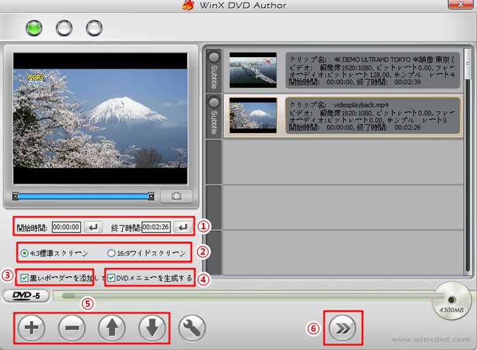477x350 pixels.
Task: Select the videoplayback.mp4 Mount Fuji thumbnail
Action: pos(253,116)
